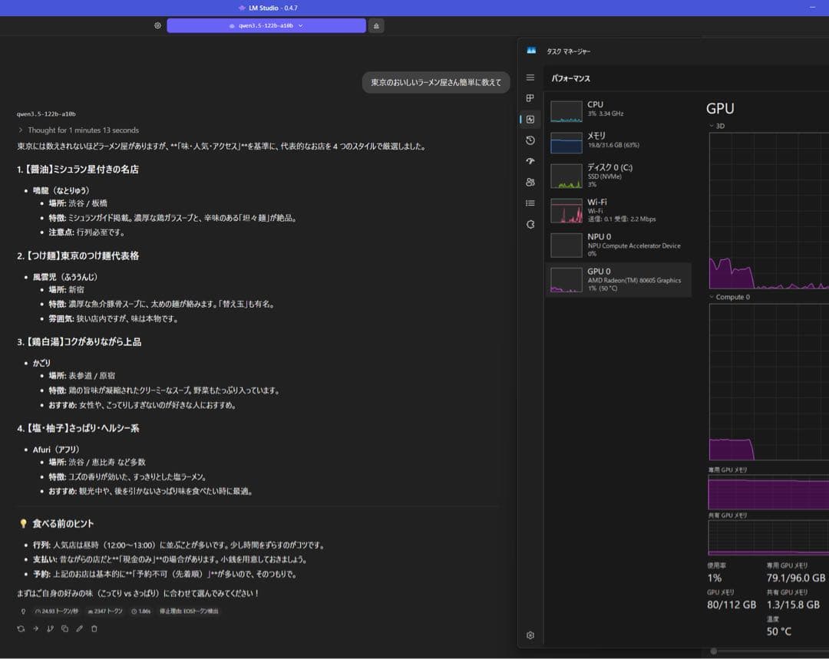
Task: Eject the loaded qwen3.5 model
Action: tap(375, 25)
